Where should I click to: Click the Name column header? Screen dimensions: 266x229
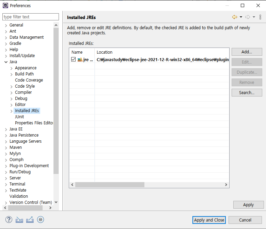coord(82,52)
